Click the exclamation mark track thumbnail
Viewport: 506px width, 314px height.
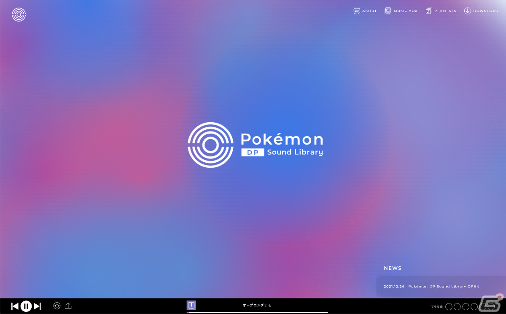191,306
